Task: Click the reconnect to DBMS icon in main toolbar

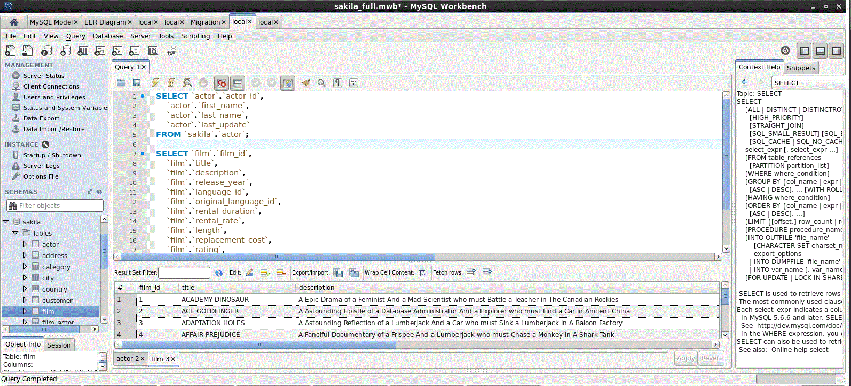Action: [172, 51]
